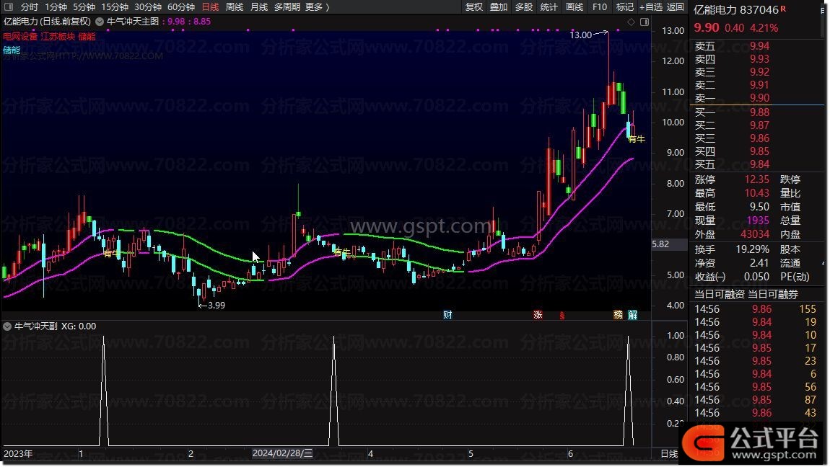
Task: Click the 解 event marker icon
Action: [632, 315]
